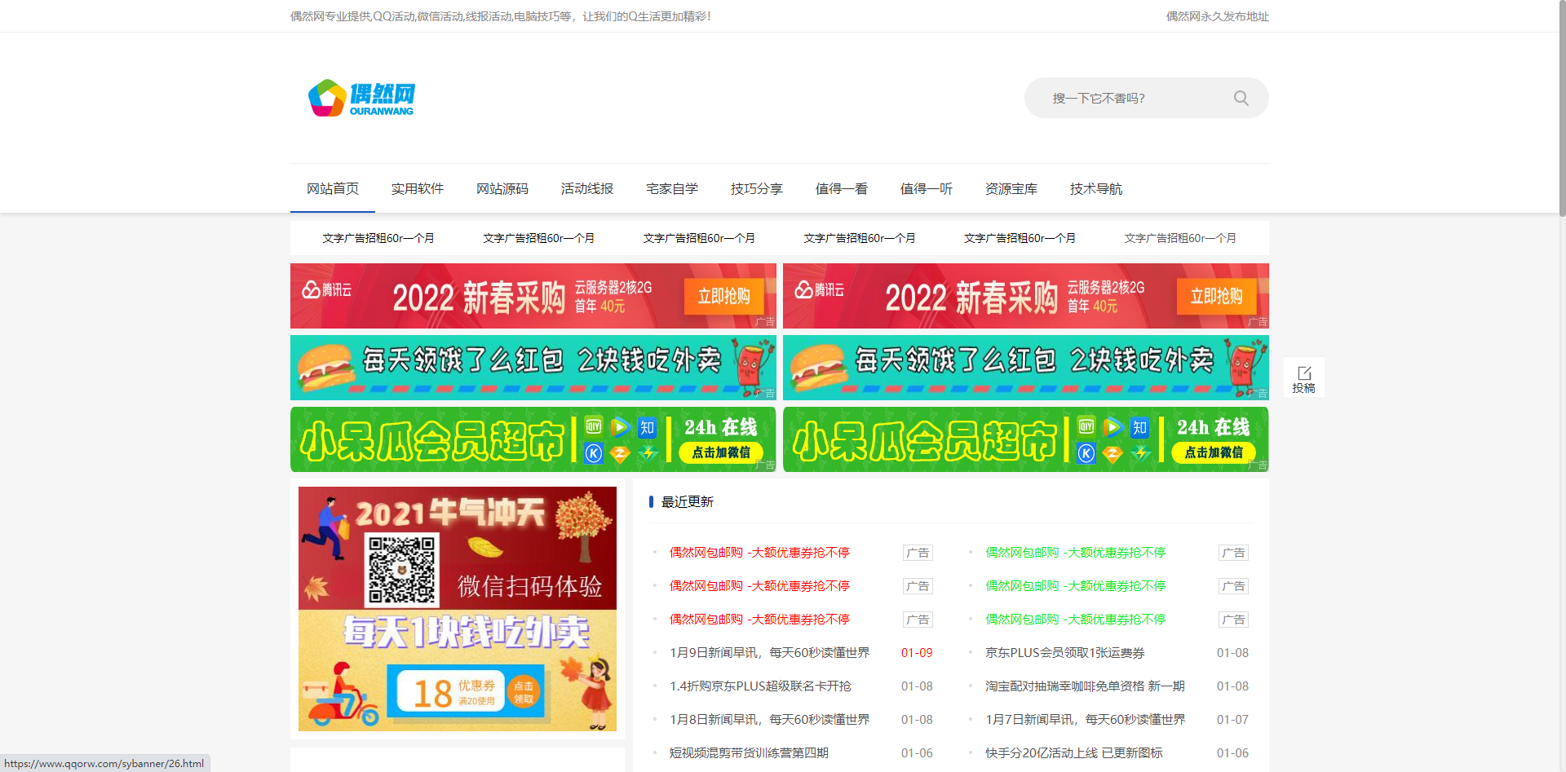Open 快手分20亿活动上线 article

click(x=1073, y=753)
